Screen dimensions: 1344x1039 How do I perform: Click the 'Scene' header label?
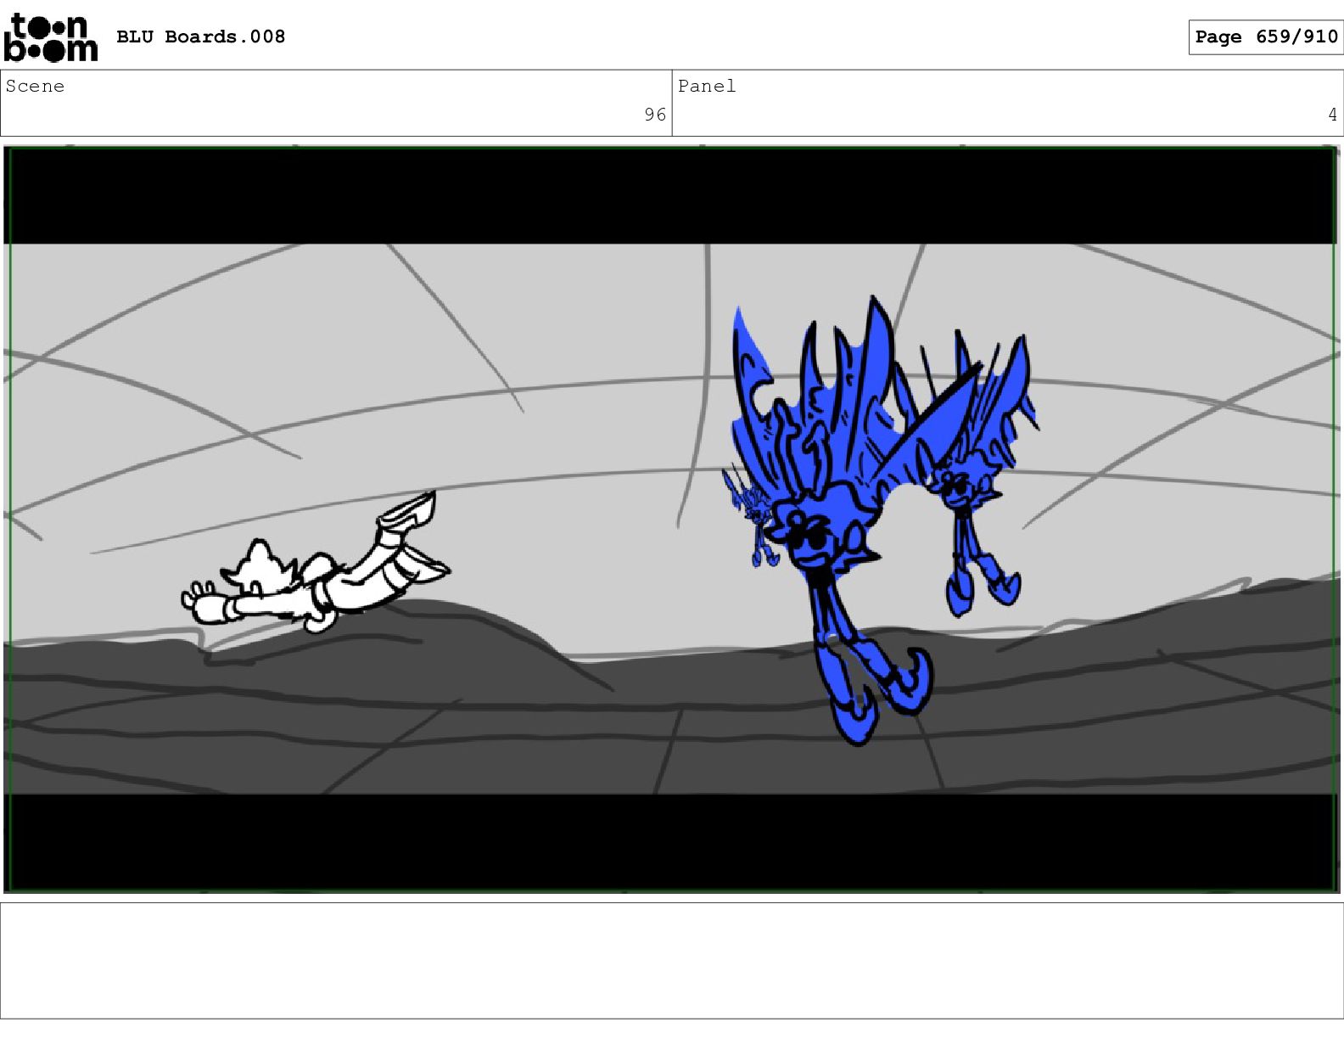coord(35,86)
